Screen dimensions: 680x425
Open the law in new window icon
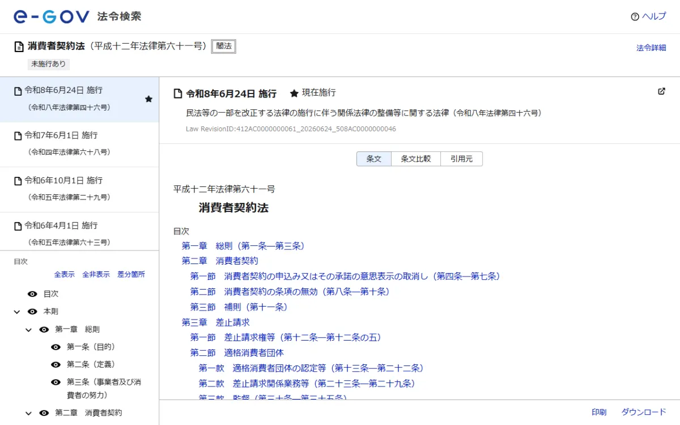661,91
